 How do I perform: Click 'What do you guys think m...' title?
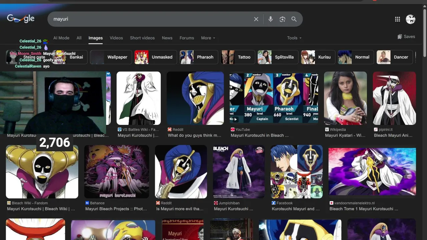[x=194, y=135]
